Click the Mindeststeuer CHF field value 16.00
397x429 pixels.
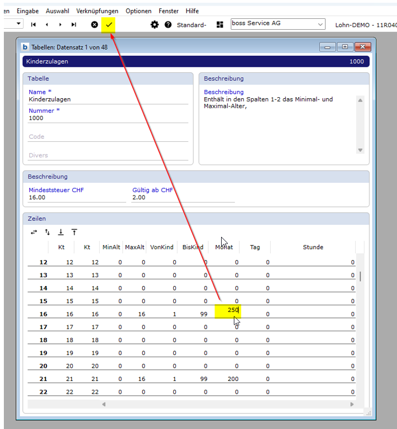[x=77, y=197]
